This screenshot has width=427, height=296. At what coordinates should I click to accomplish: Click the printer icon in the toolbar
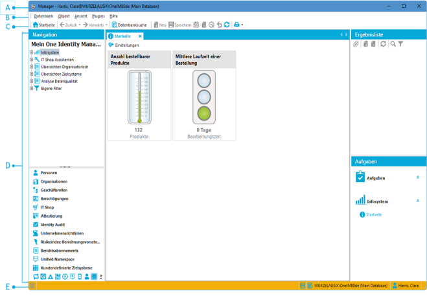coord(237,25)
